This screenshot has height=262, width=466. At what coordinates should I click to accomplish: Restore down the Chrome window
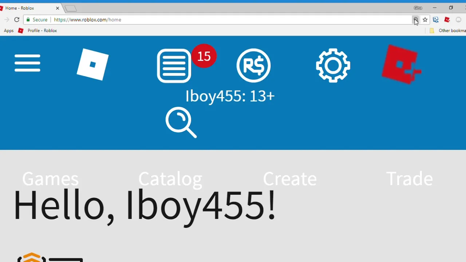[451, 8]
